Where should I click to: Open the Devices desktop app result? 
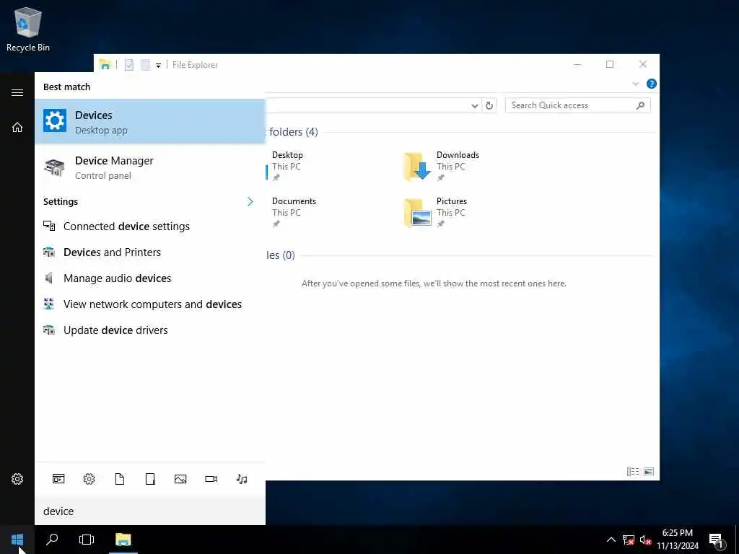[x=150, y=121]
